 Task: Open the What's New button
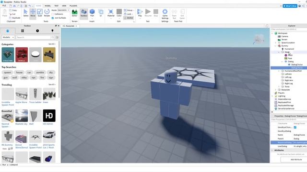tap(290, 6)
